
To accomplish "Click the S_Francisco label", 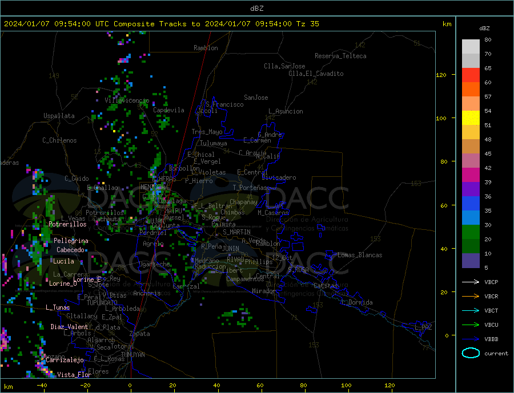I will 224,104.
